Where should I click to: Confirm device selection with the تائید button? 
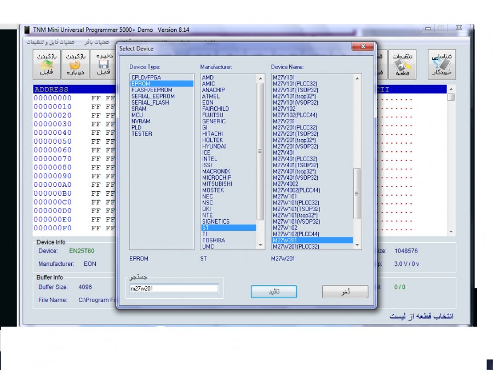click(x=273, y=292)
